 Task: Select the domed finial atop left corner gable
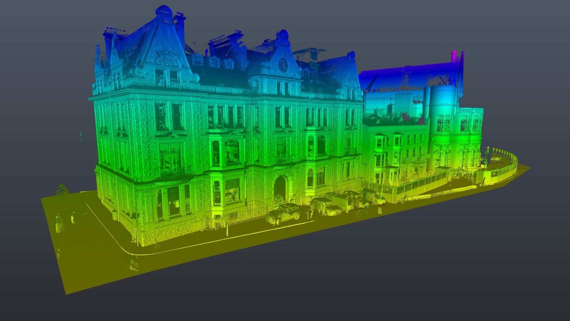click(164, 11)
